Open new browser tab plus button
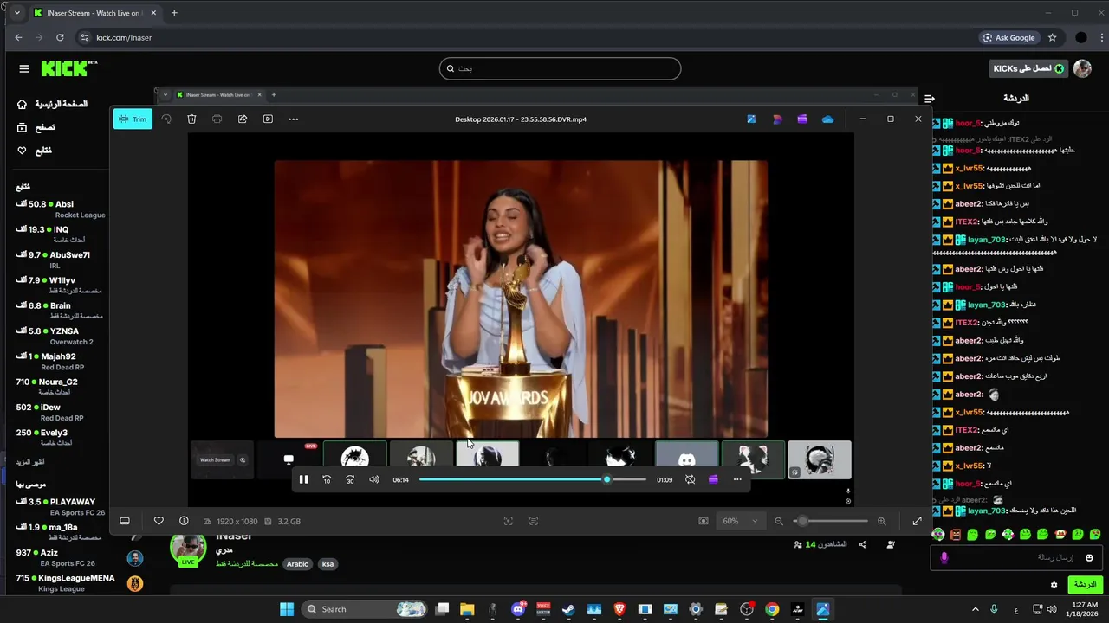The height and width of the screenshot is (623, 1109). [174, 13]
